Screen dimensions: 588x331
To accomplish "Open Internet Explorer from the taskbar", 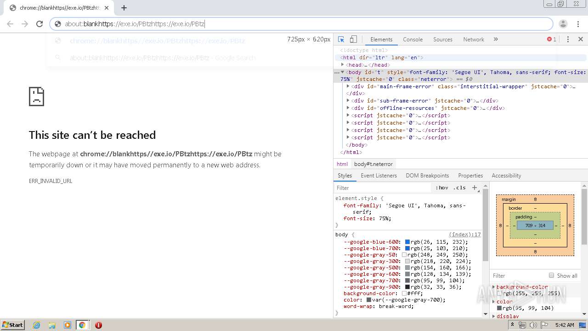I will point(36,325).
